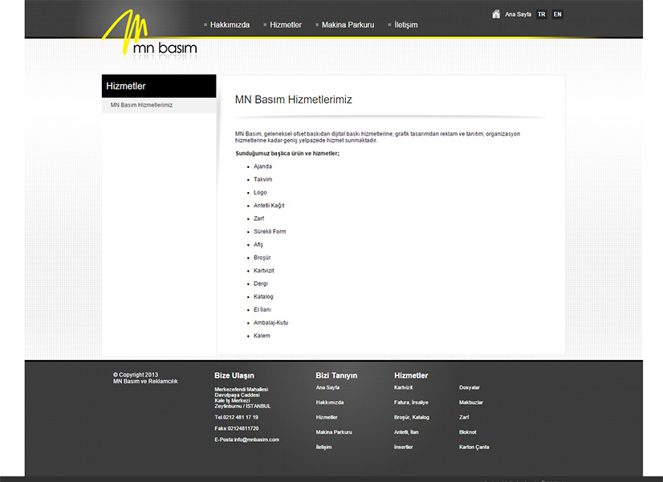This screenshot has height=482, width=663.
Task: Open Hakkımızda in the top navigation
Action: [x=230, y=25]
